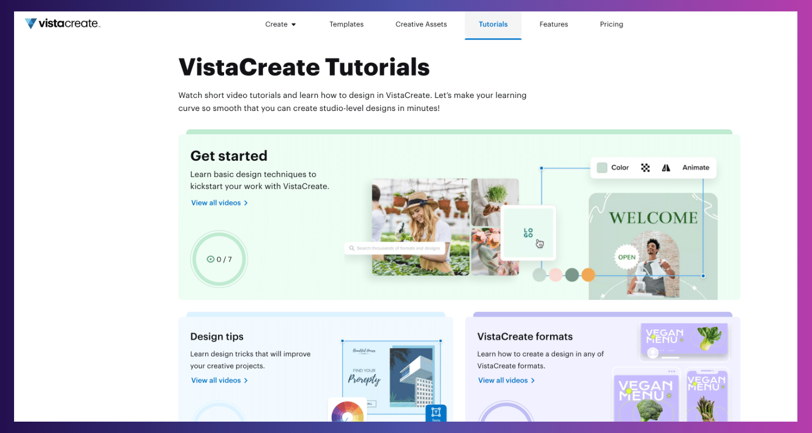Click View all videos under Get started
812x433 pixels.
219,203
